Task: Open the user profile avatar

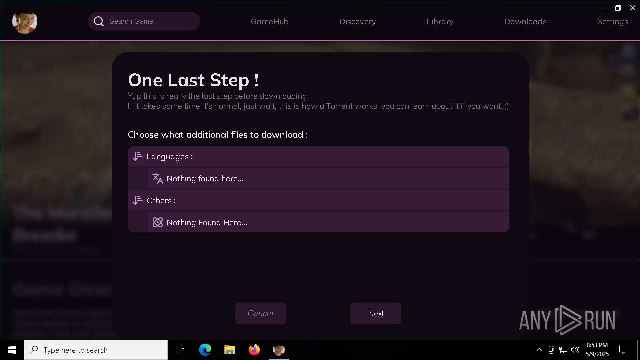Action: [25, 21]
